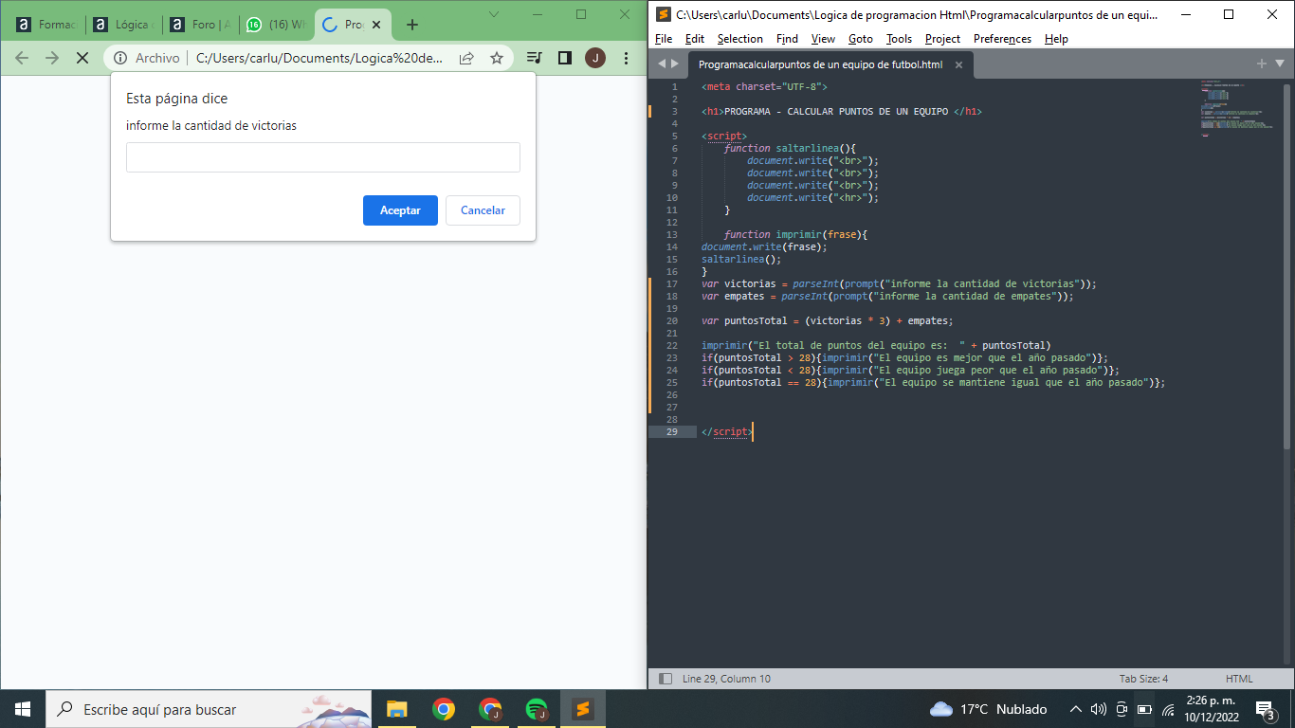This screenshot has height=728, width=1295.
Task: Bookmark this page with the star icon
Action: point(496,58)
